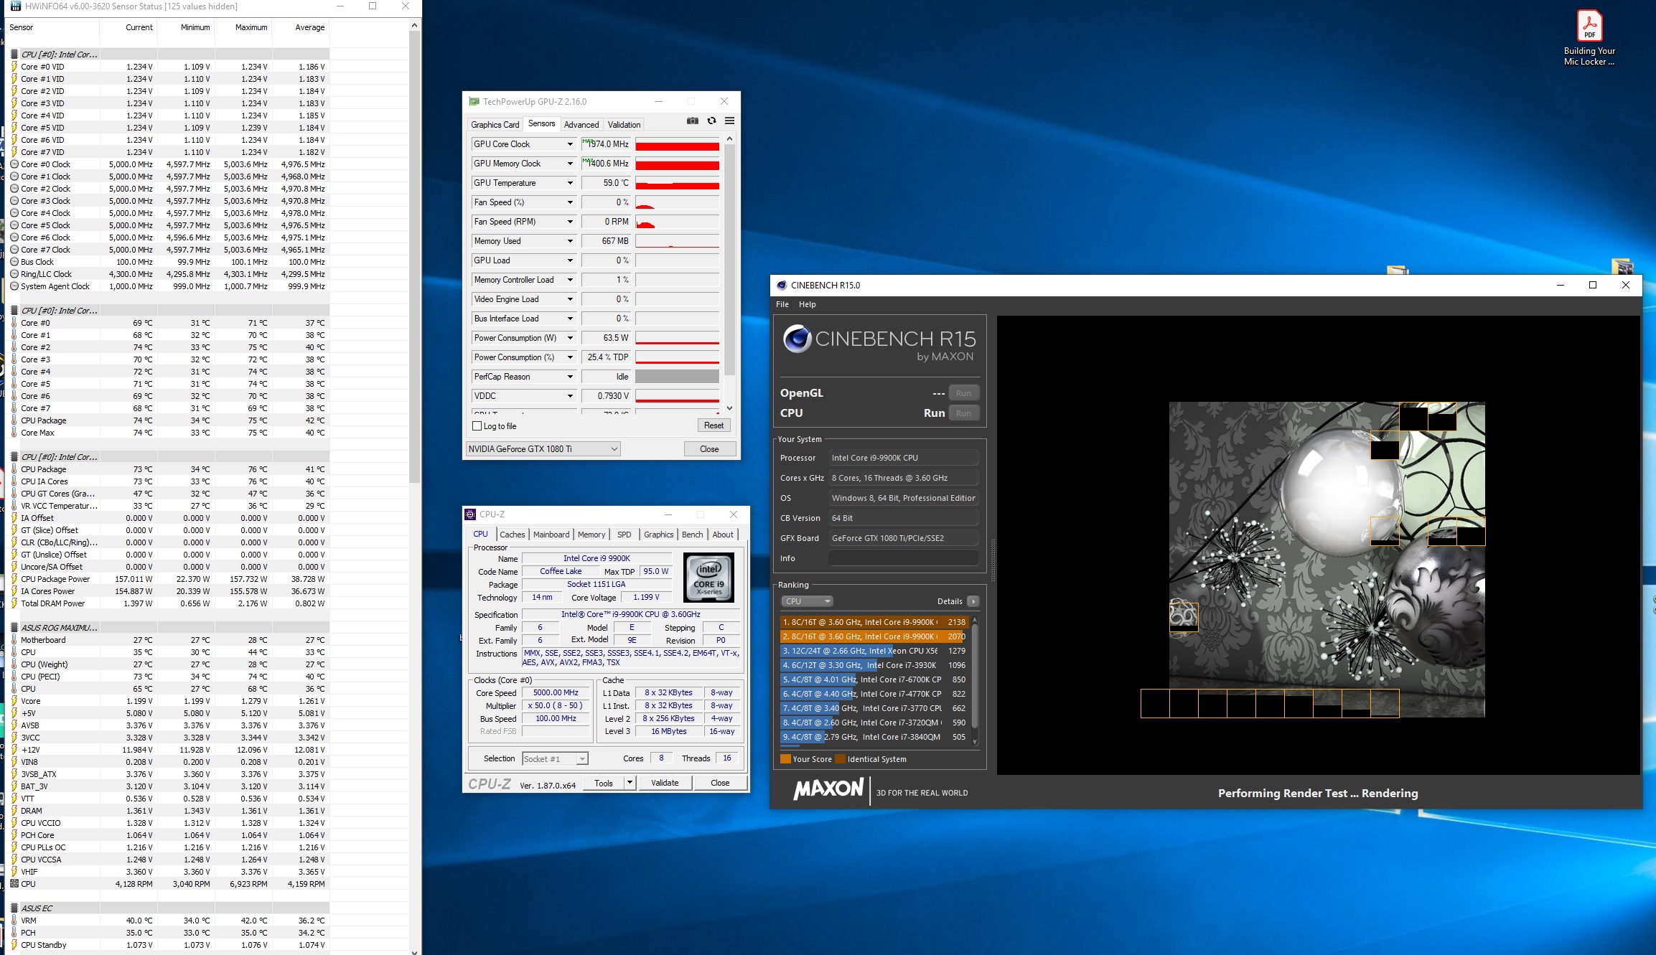The width and height of the screenshot is (1656, 955).
Task: Click the GPU-Z title bar icon
Action: (x=474, y=101)
